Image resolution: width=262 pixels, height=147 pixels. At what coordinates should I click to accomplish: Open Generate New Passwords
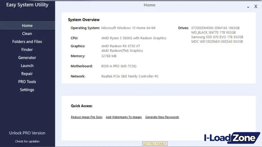click(162, 117)
